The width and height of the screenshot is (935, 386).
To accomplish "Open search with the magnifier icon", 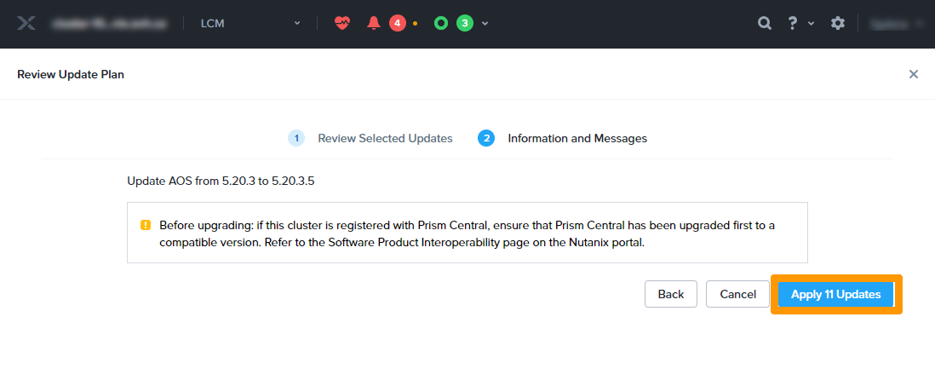I will click(765, 23).
